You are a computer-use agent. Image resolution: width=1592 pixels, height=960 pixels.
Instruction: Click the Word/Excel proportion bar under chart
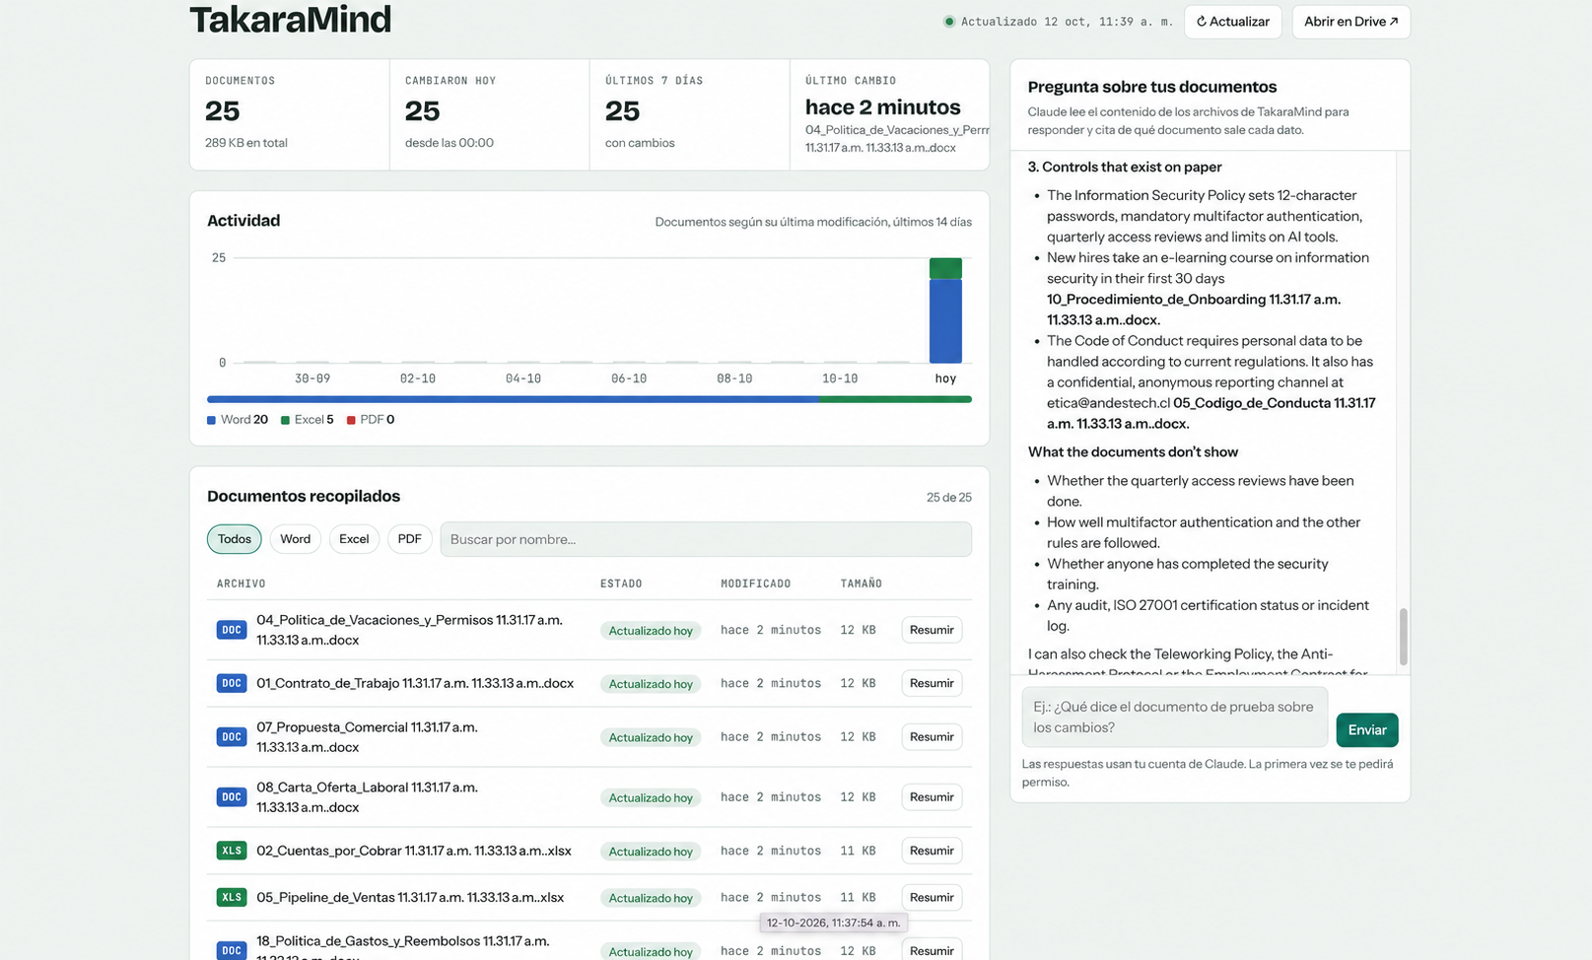tap(589, 399)
